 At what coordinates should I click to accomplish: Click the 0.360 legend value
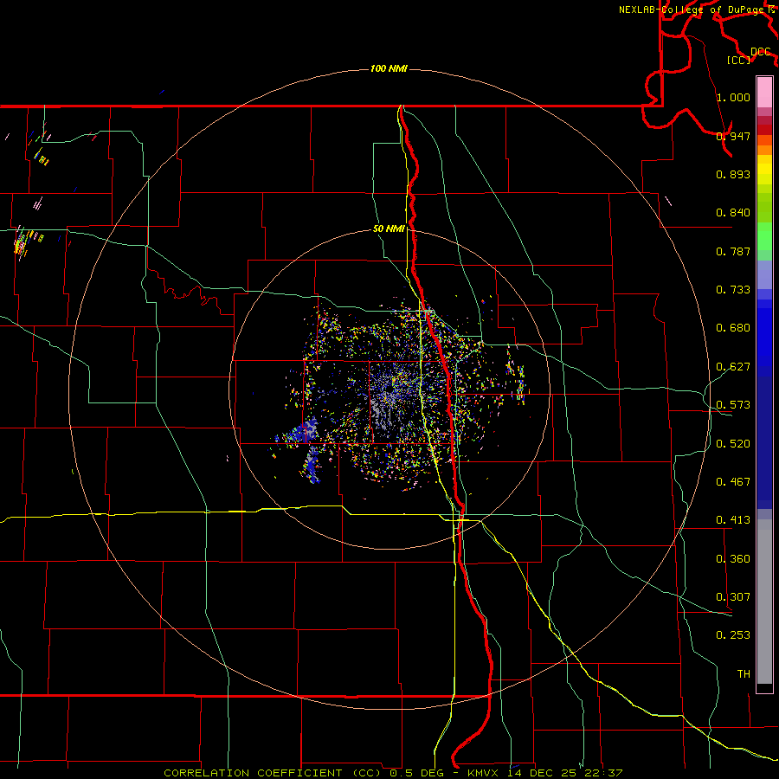[733, 559]
